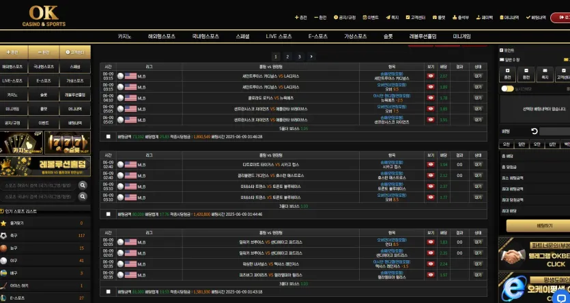The image size is (570, 303).
Task: Open the 카지노 cards banner thumbnail
Action: tap(21, 143)
